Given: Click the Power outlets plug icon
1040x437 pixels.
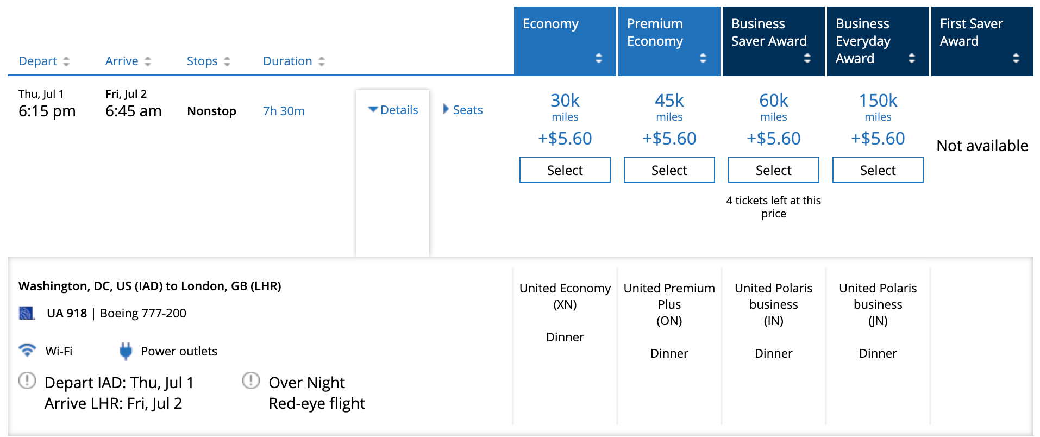Looking at the screenshot, I should [x=126, y=351].
